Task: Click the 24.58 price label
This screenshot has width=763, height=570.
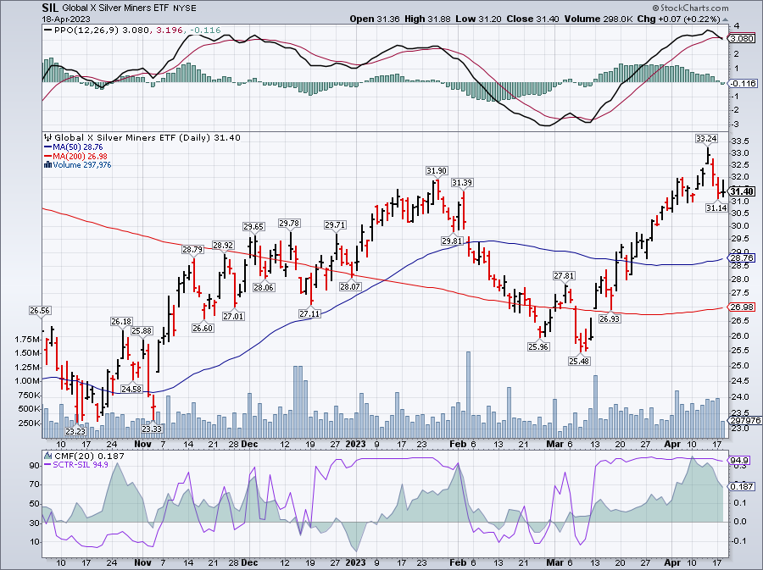Action: tap(131, 389)
